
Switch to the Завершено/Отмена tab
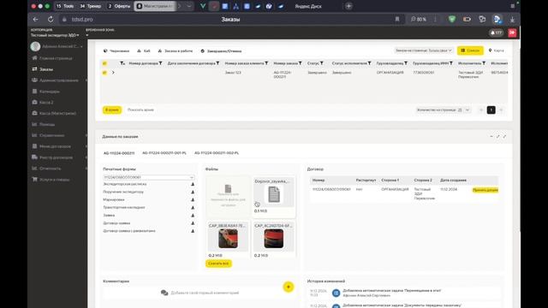(221, 51)
